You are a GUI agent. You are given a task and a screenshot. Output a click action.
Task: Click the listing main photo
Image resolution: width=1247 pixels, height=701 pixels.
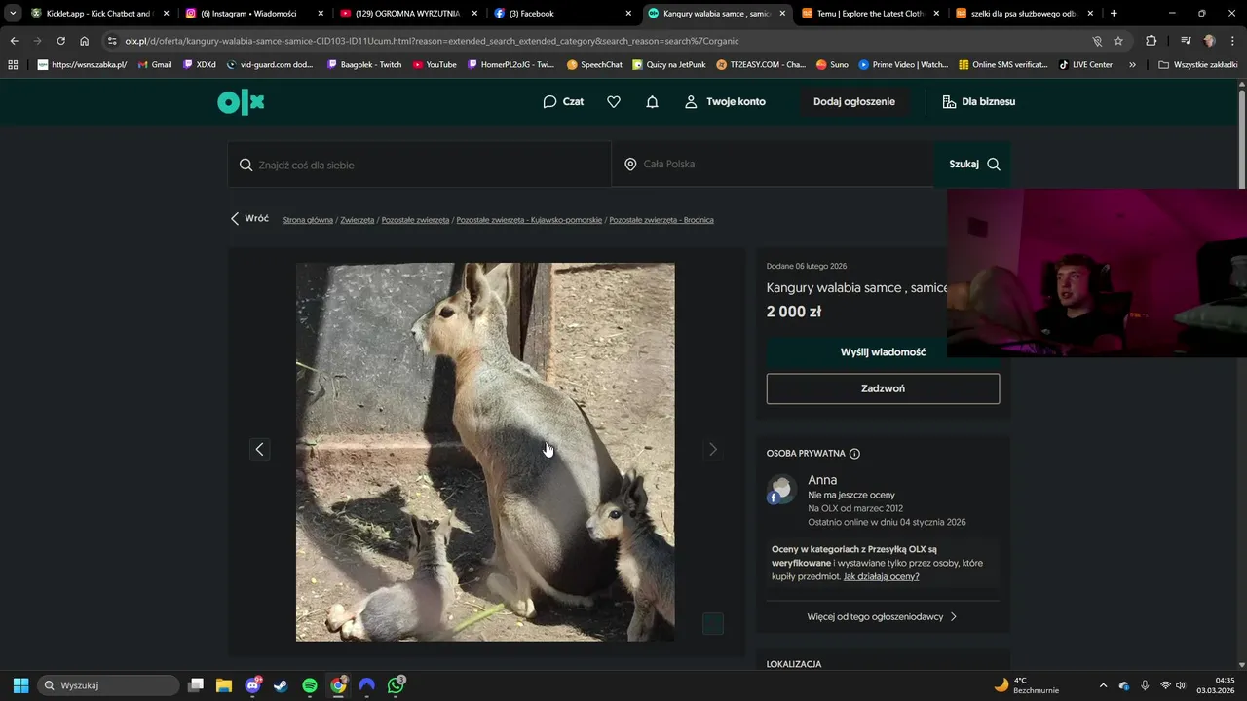485,452
